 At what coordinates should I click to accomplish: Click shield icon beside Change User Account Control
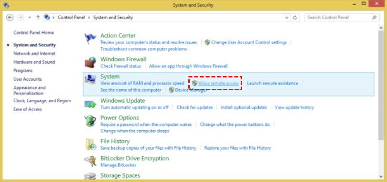[207, 42]
